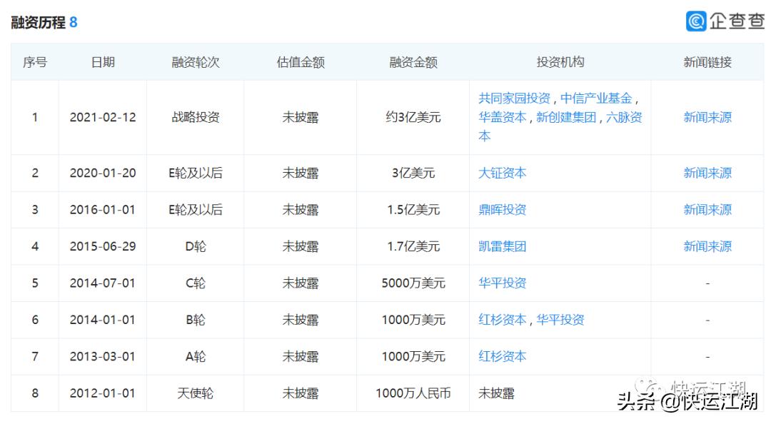
Task: Select the 融资轮次 column header
Action: [194, 62]
